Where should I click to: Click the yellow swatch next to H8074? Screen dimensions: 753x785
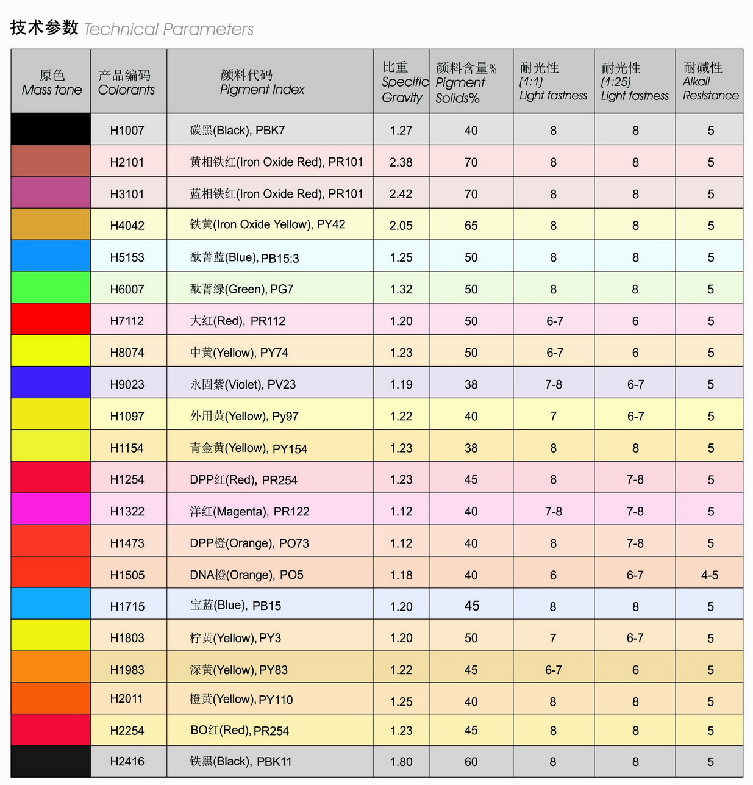[x=50, y=351]
